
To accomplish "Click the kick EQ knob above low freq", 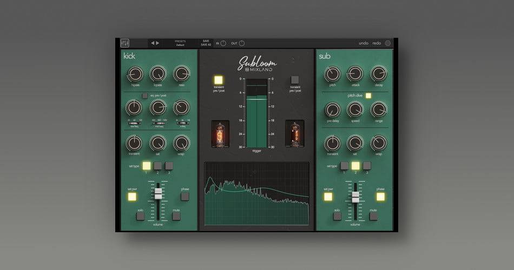I will (134, 107).
